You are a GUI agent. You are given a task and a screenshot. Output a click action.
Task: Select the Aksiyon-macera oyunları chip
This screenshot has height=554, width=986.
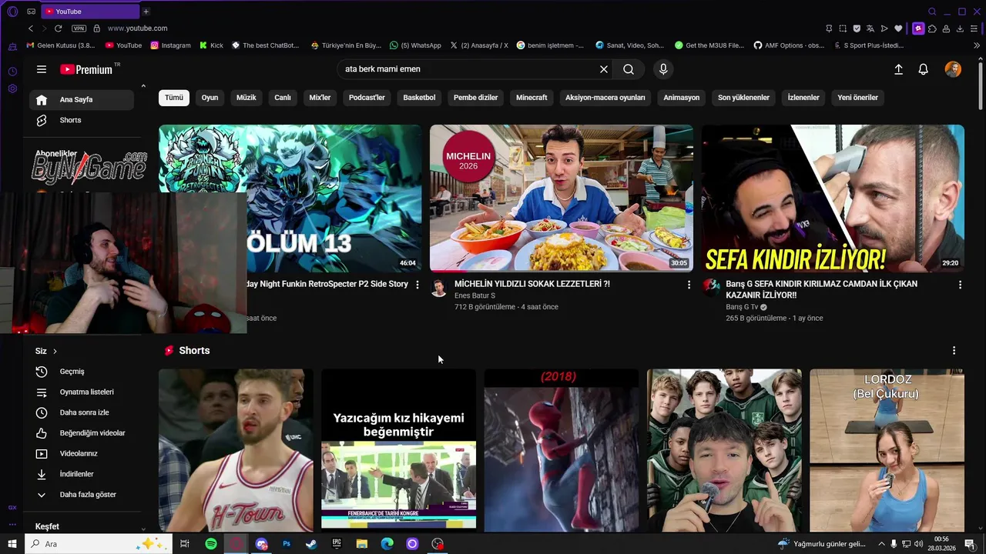click(605, 98)
